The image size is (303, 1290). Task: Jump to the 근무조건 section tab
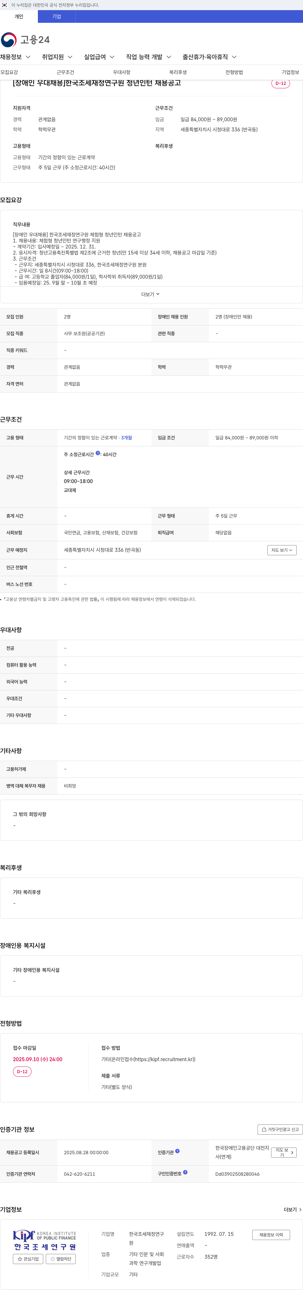[x=65, y=72]
